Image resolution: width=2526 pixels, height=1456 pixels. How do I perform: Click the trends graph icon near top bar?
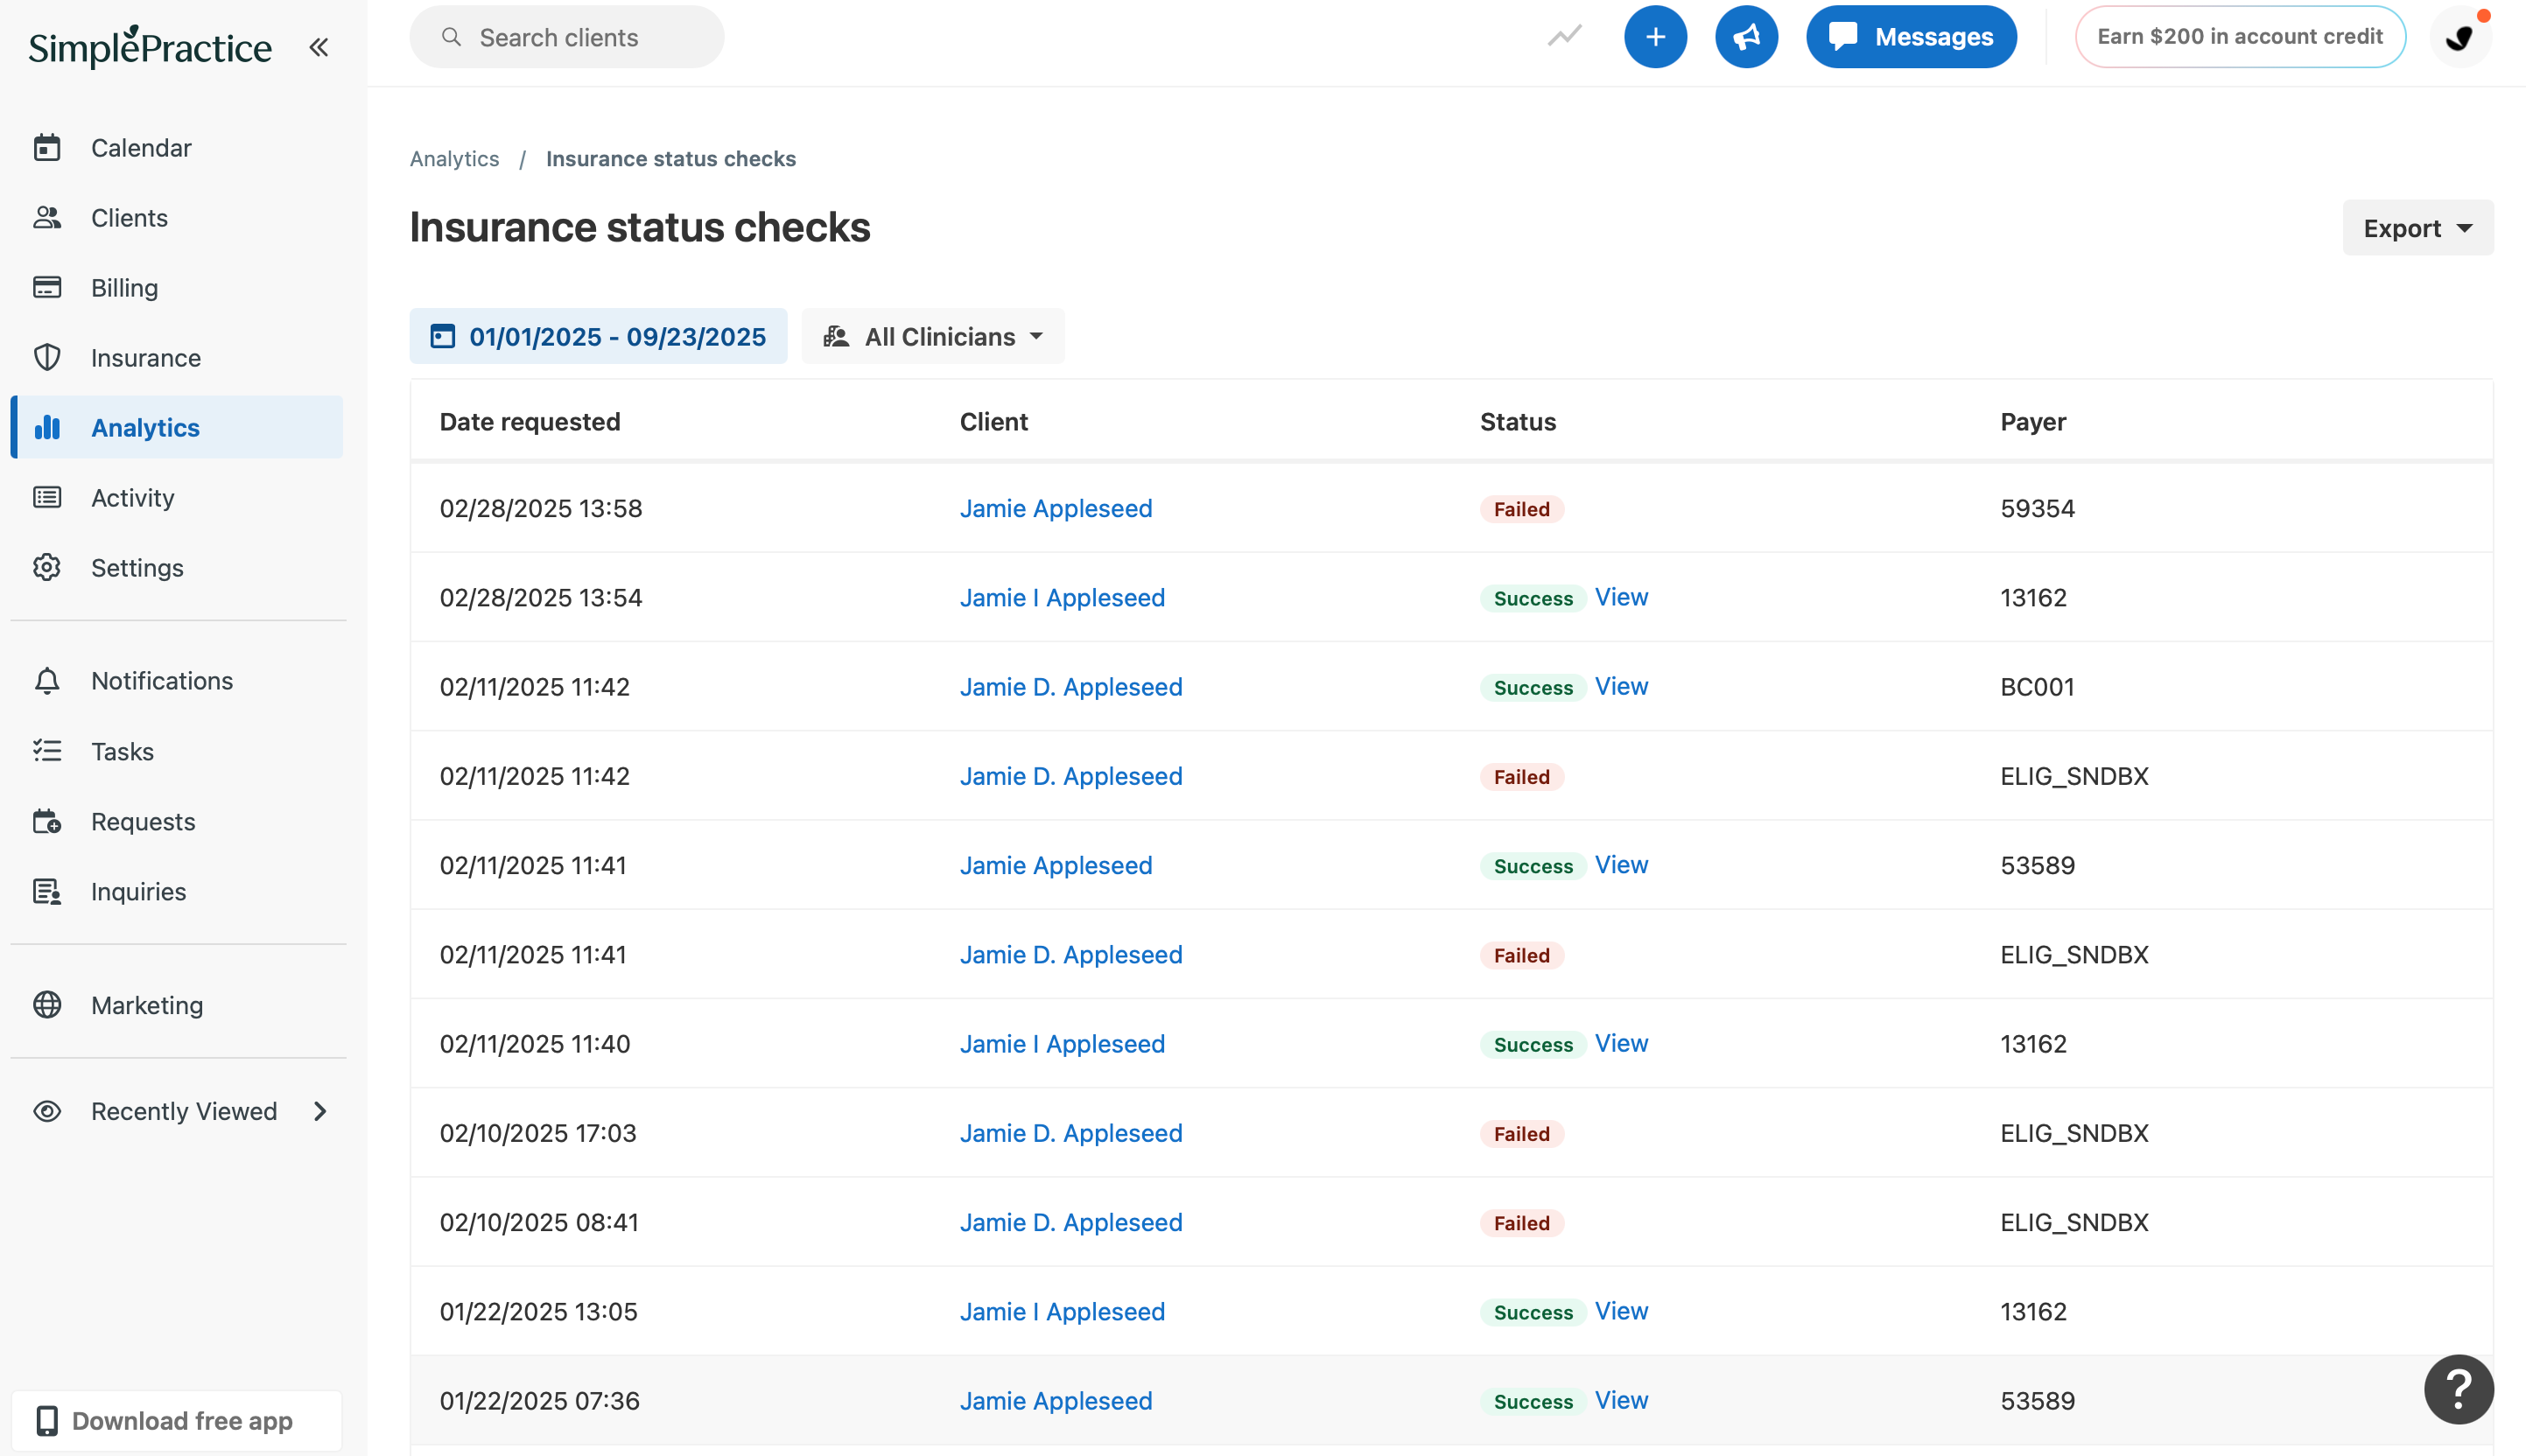pos(1563,36)
